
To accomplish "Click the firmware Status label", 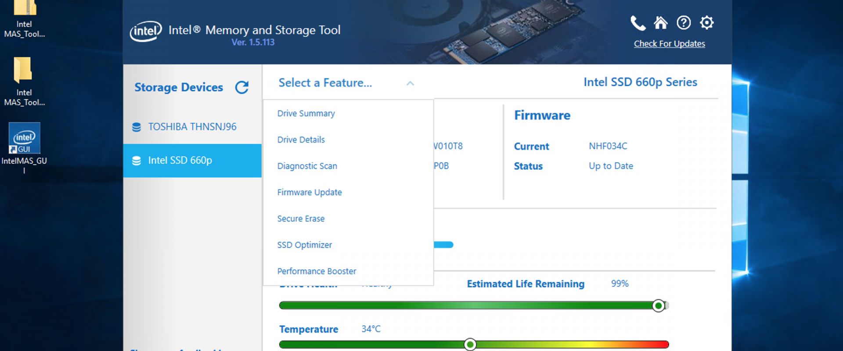I will tap(529, 166).
